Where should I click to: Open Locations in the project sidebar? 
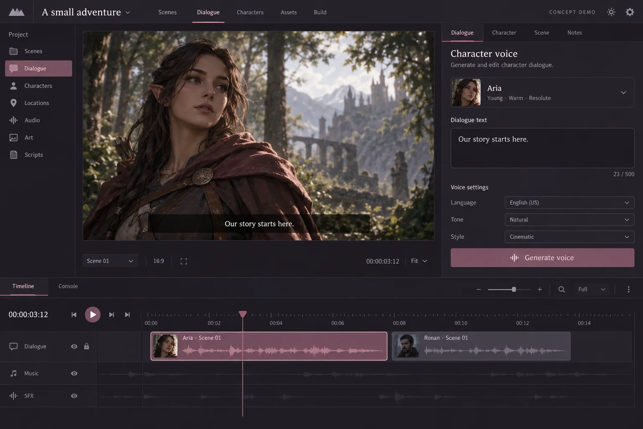click(x=39, y=103)
